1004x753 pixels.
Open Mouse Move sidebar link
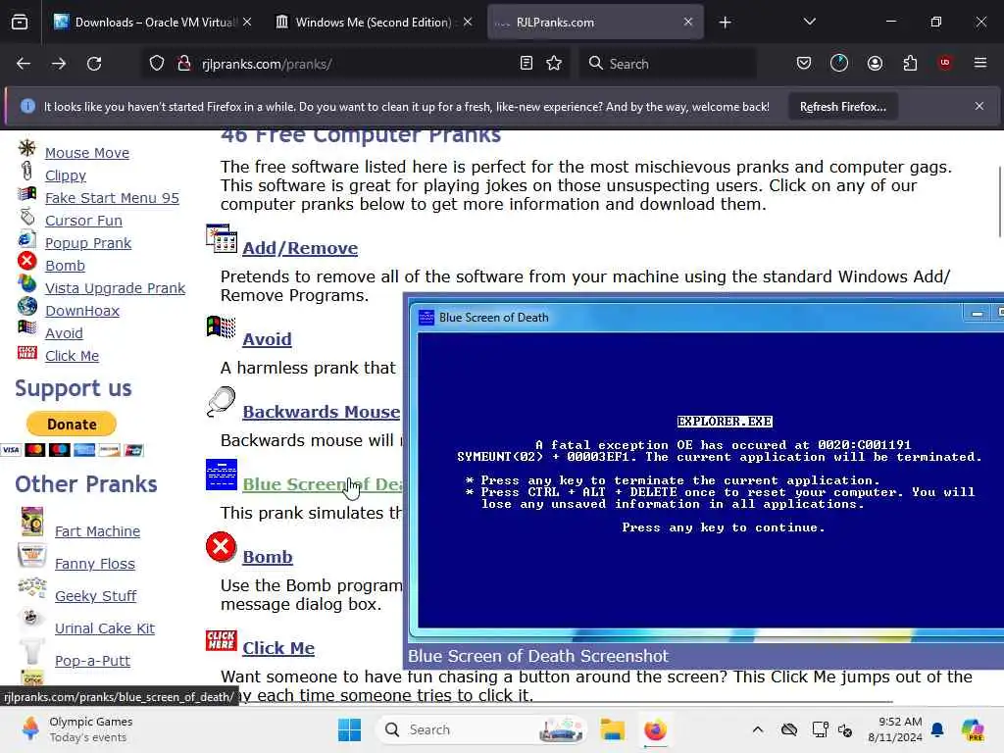87,153
